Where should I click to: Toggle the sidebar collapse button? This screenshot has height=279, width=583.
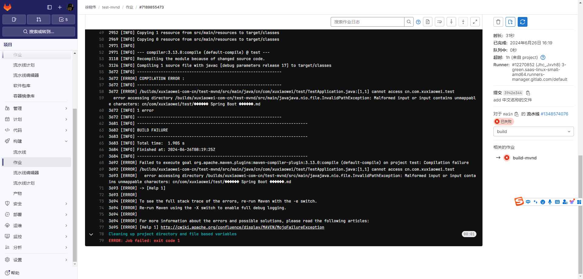point(49,7)
